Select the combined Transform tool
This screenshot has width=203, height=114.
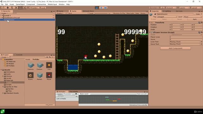click(x=25, y=8)
